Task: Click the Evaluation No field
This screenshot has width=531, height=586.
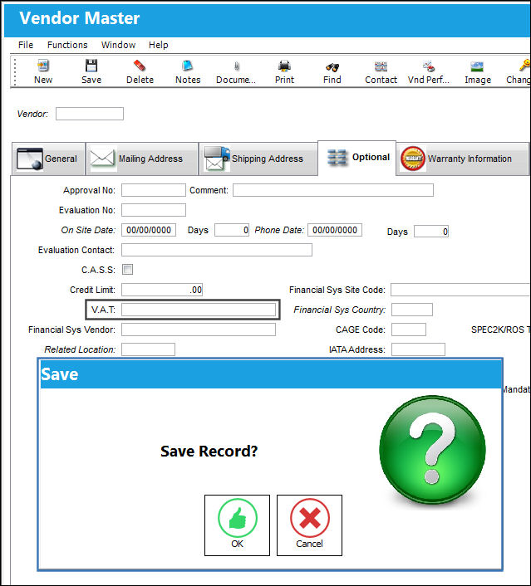Action: (x=154, y=210)
